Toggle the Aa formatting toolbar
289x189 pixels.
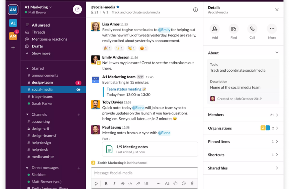(167, 183)
